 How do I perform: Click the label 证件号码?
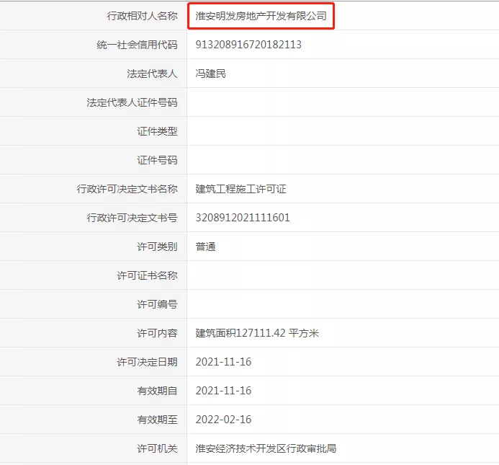157,160
